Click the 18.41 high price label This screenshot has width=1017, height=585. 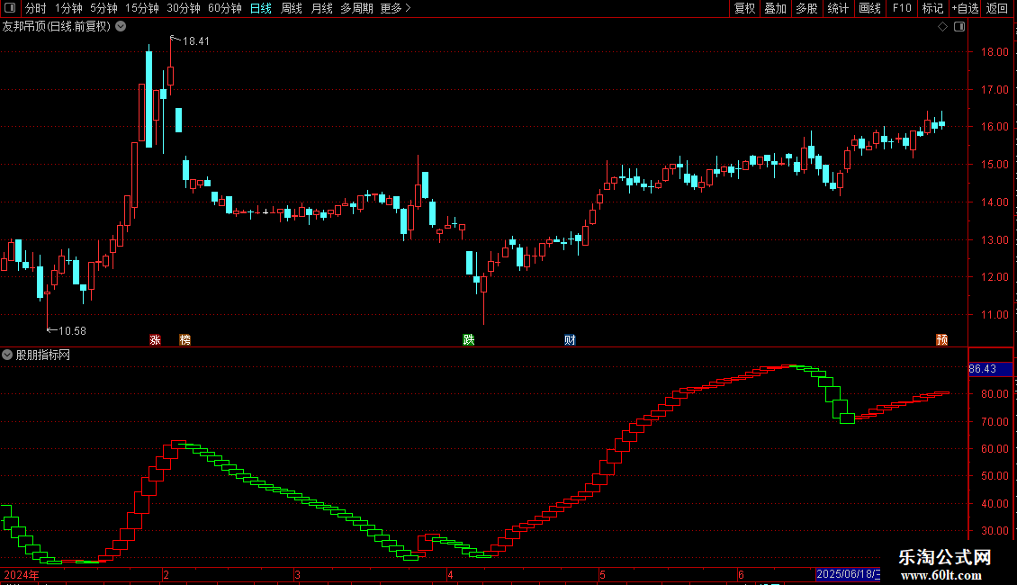(x=196, y=41)
